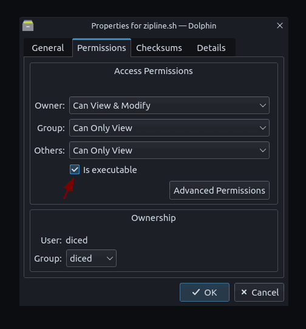Click the checkmark icon on OK button
The image size is (306, 329).
196,293
